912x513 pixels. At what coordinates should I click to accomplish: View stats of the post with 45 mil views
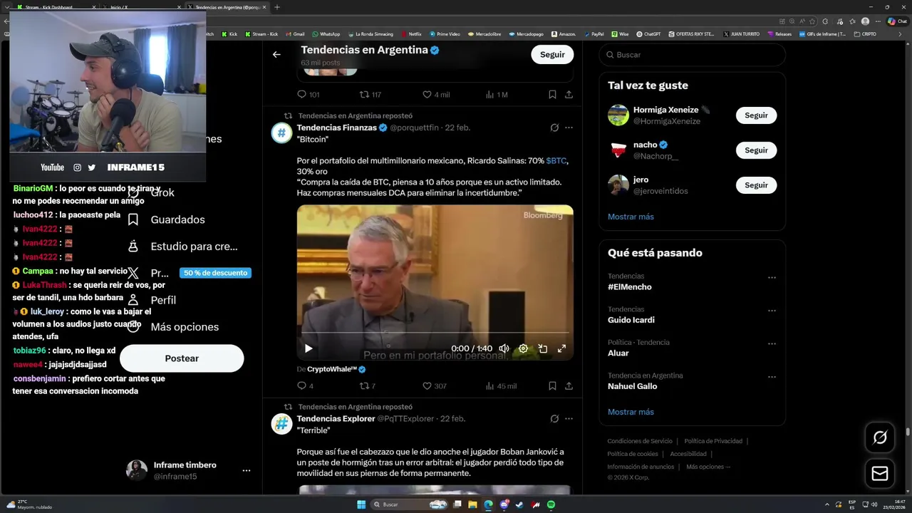(x=501, y=386)
